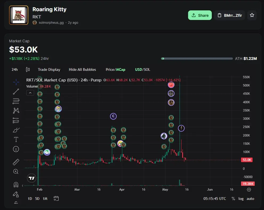Open chart settings gear icon
This screenshot has height=210, width=264.
[249, 190]
